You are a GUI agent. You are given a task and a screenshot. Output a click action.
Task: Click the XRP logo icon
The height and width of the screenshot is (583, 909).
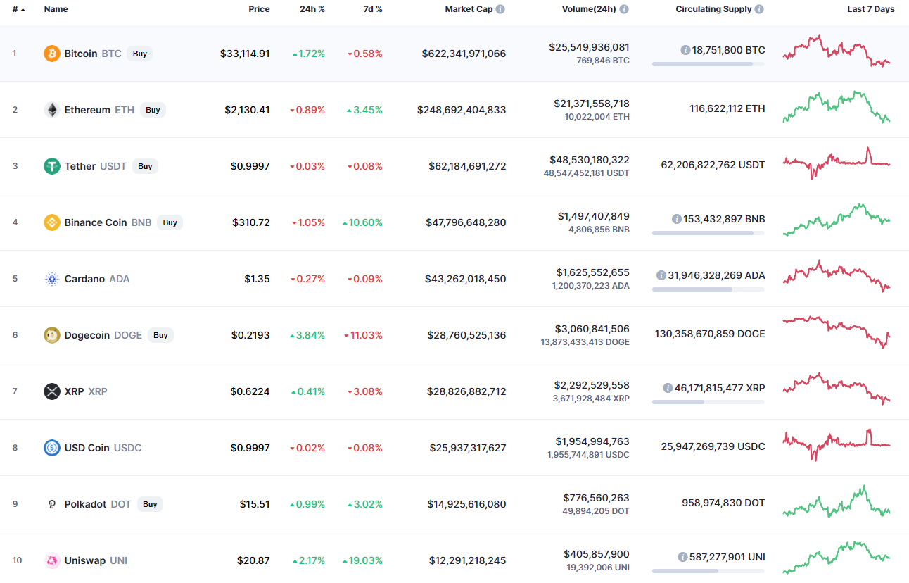(52, 391)
